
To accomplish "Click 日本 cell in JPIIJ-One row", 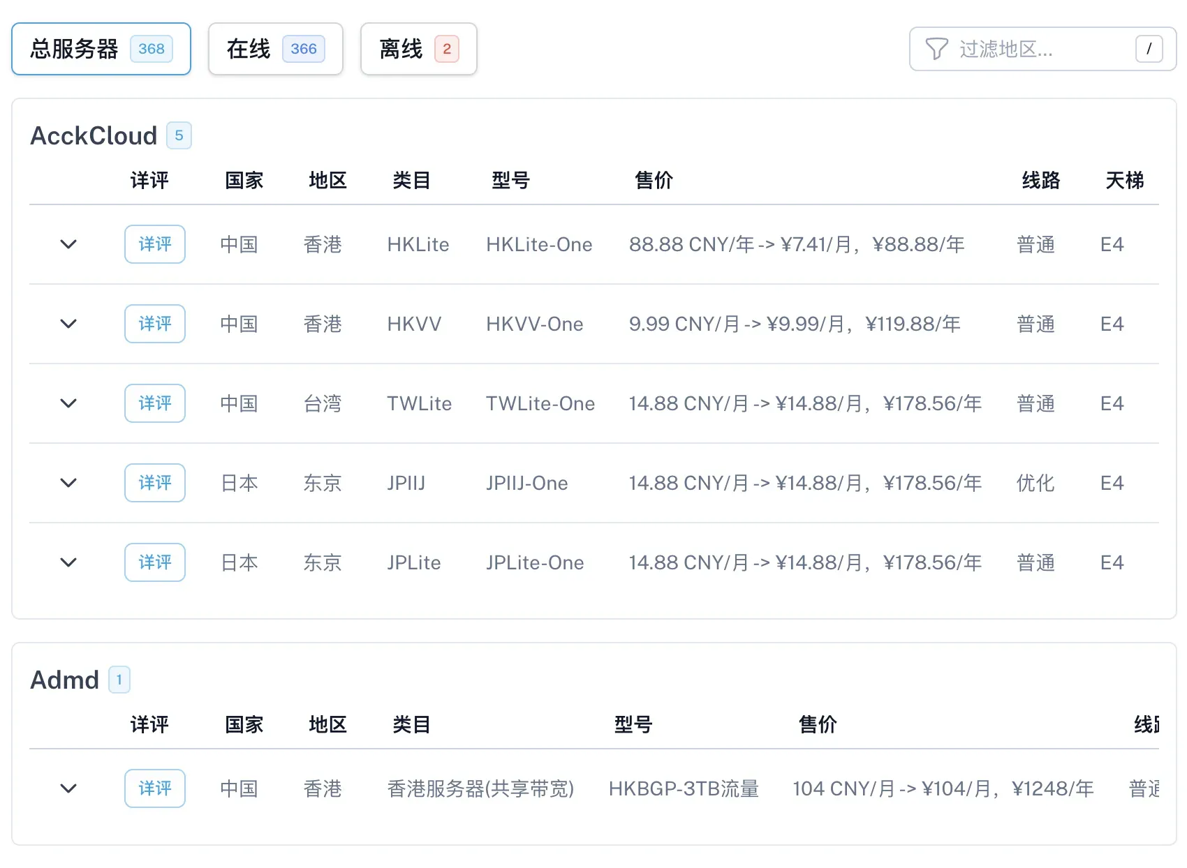I will [x=239, y=483].
